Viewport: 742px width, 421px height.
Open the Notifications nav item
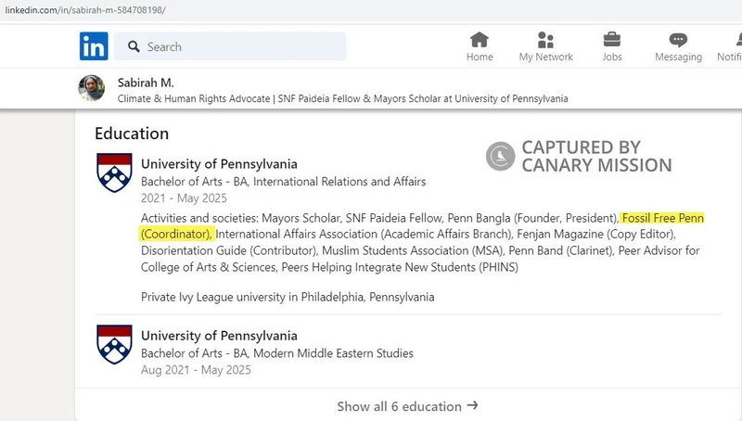coord(730,46)
